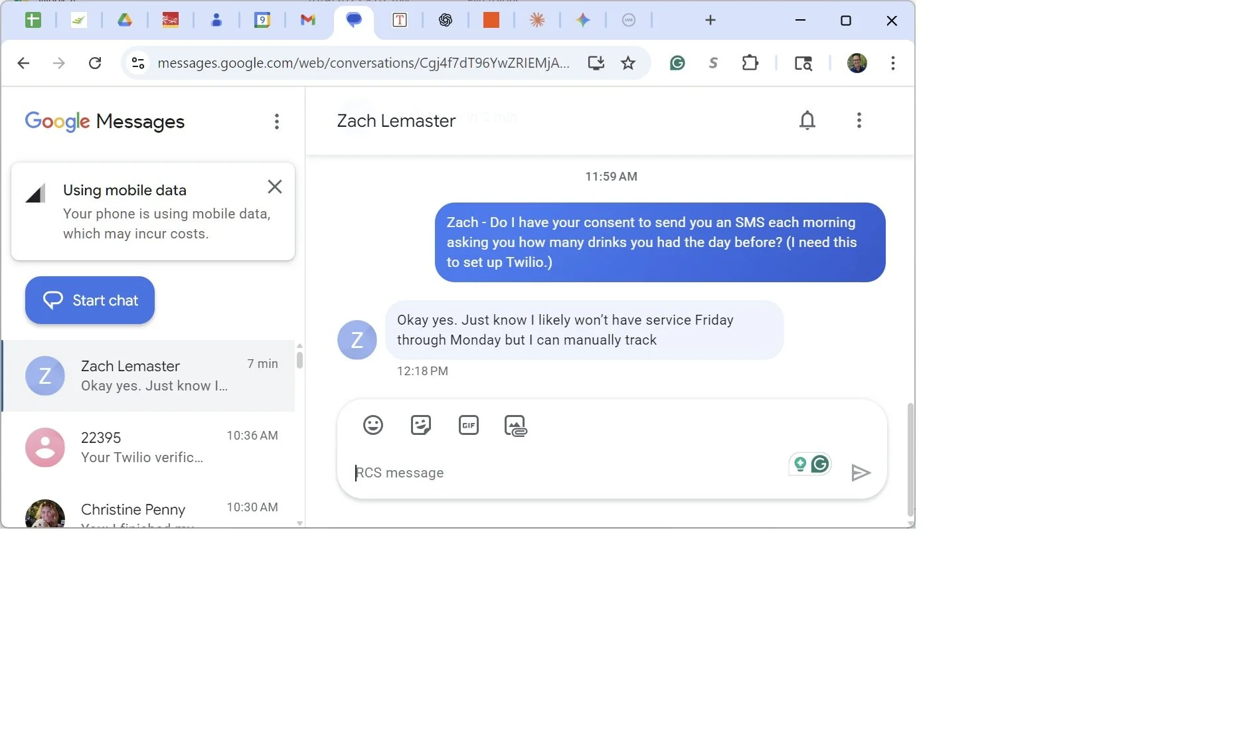Open the Grammarly widget in message box
1237x755 pixels.
(x=810, y=464)
